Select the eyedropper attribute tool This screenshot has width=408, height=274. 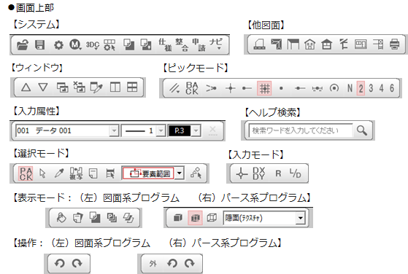(59, 173)
